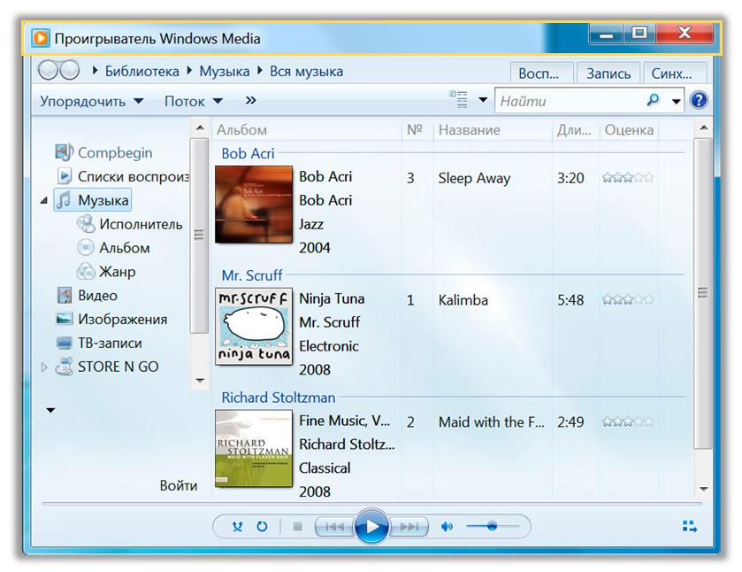Click the volume slider

click(492, 526)
